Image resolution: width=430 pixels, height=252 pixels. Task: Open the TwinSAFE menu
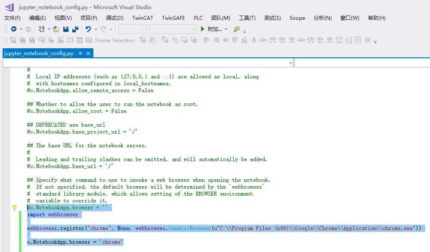pos(173,18)
